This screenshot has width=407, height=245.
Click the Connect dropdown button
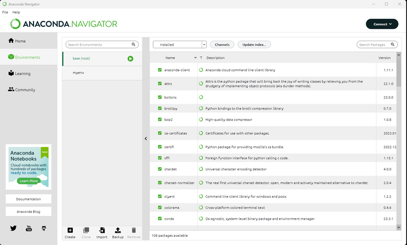(x=382, y=24)
